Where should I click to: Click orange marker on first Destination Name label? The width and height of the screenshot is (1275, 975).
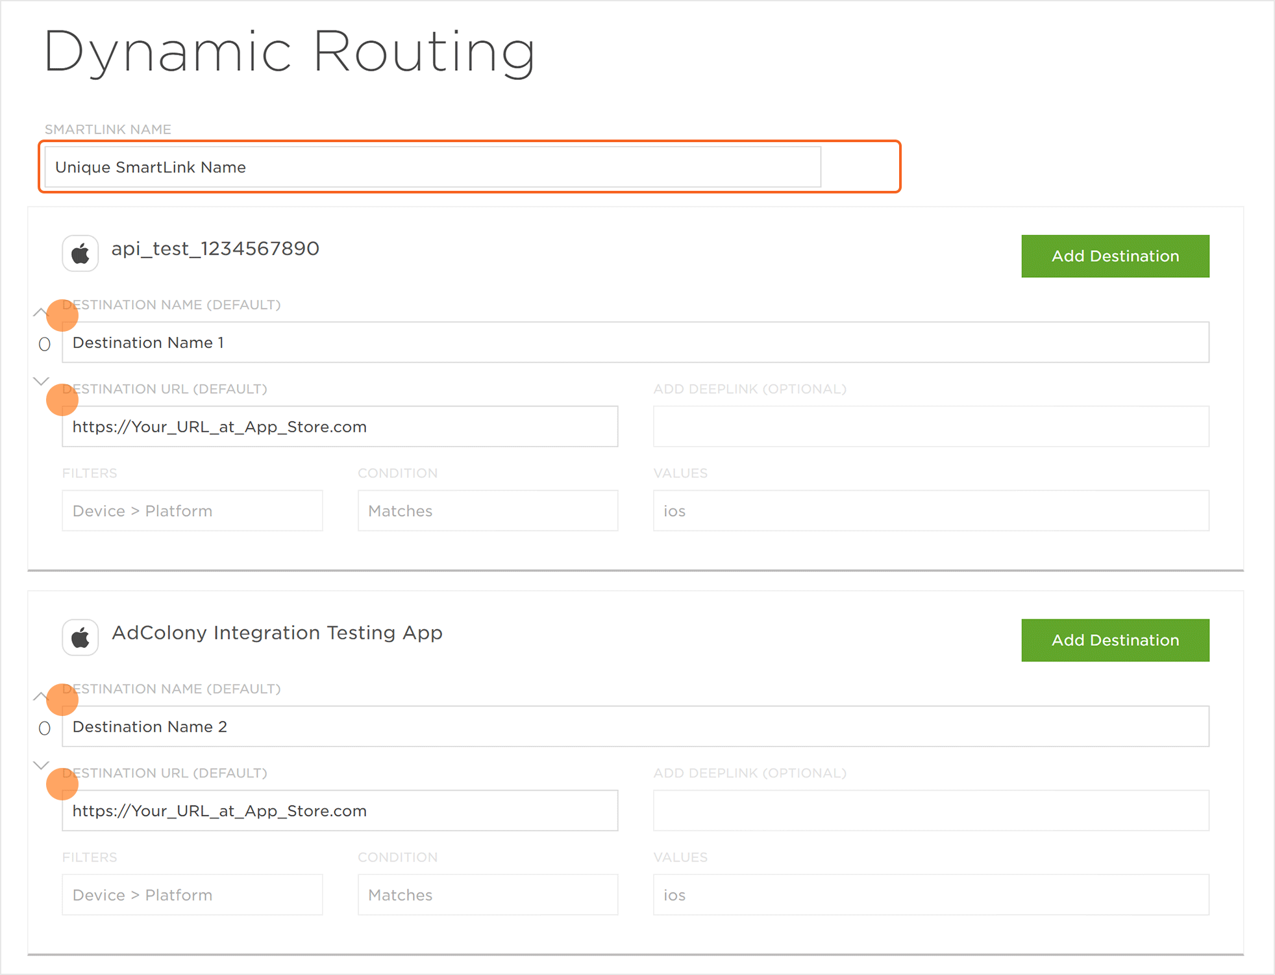pos(62,315)
